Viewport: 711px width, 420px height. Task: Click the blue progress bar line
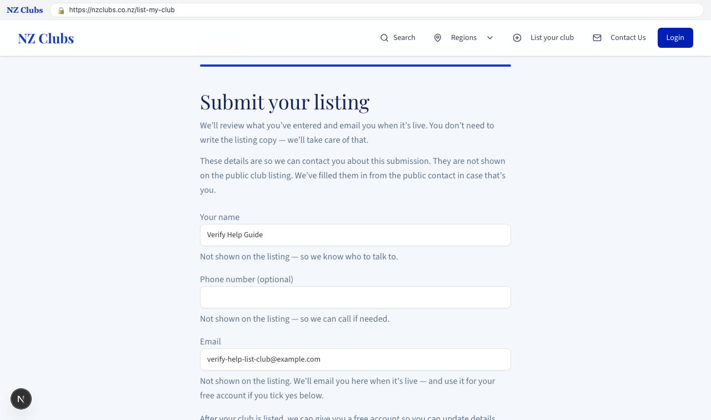pos(355,66)
